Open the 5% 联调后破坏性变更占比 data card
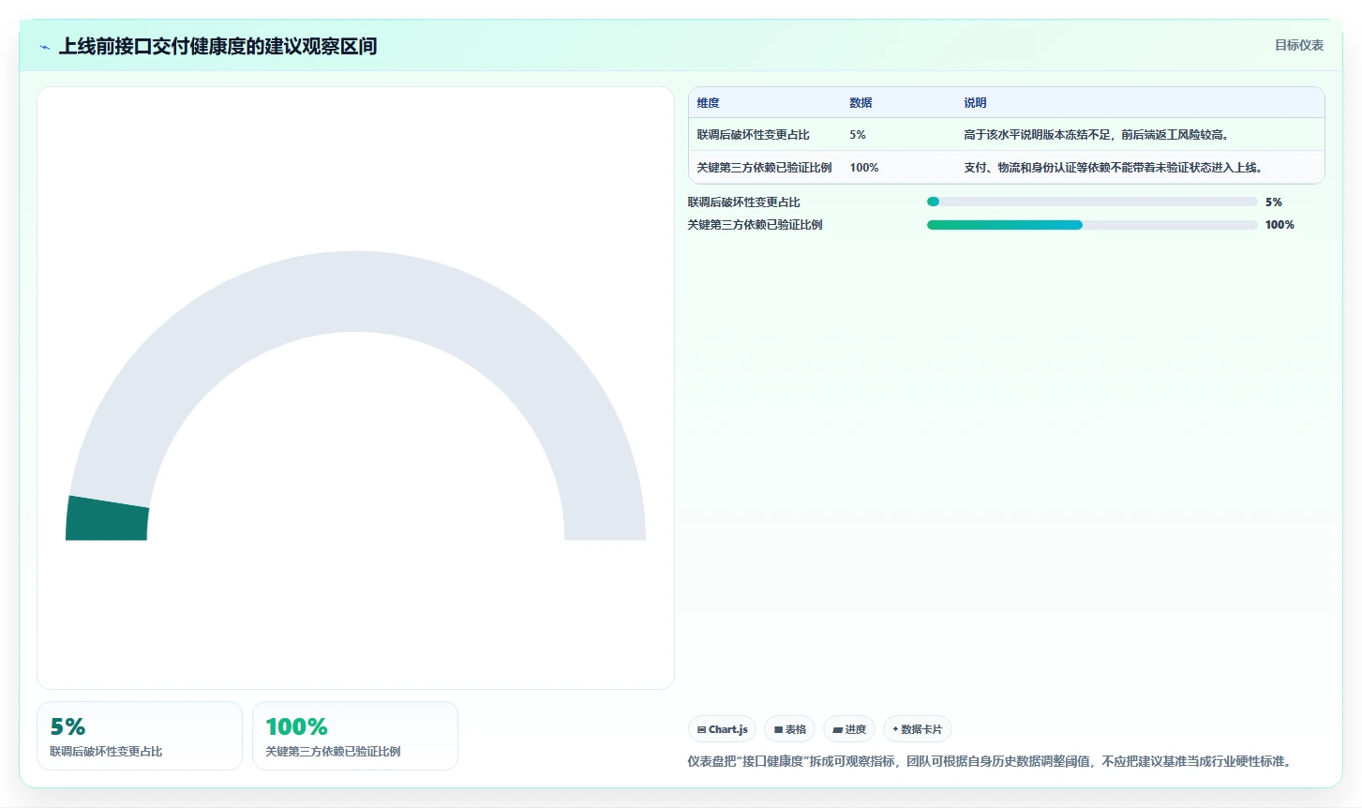Viewport: 1362px width, 808px height. pos(140,736)
